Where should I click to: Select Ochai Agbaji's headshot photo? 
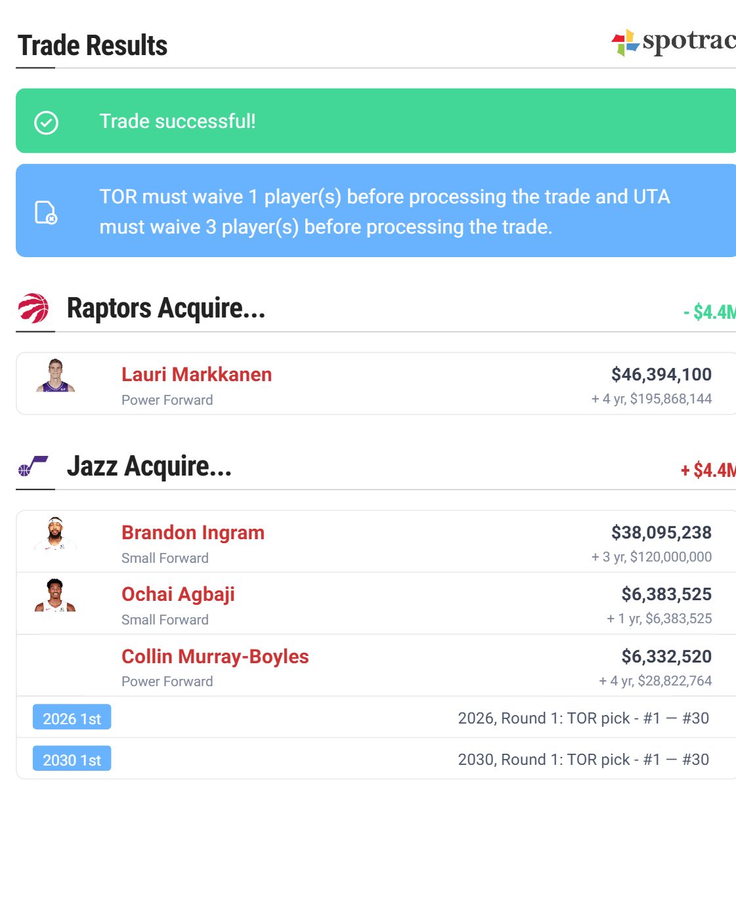56,596
